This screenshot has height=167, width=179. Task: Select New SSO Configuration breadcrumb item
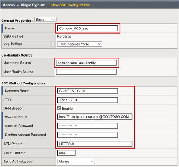tap(72, 5)
